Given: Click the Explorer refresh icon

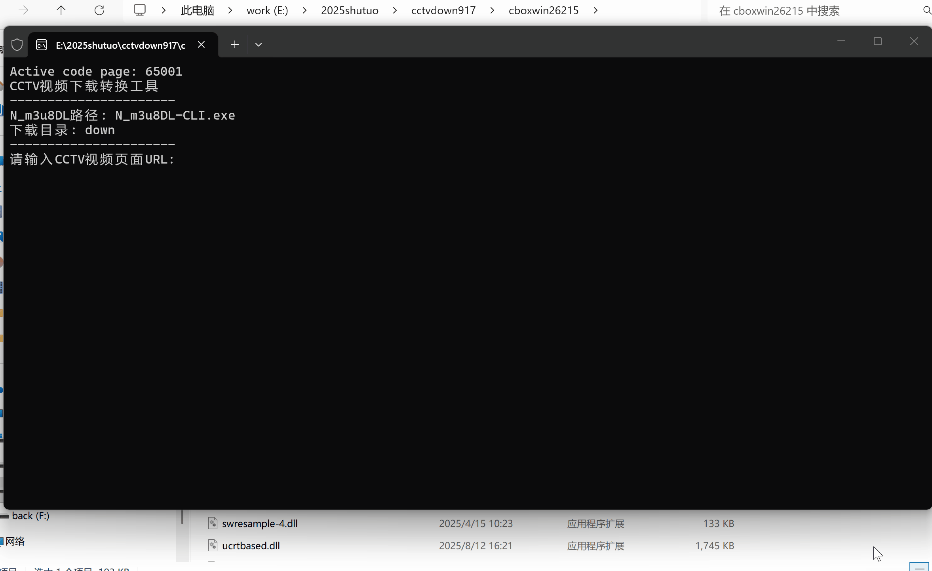Looking at the screenshot, I should (99, 10).
